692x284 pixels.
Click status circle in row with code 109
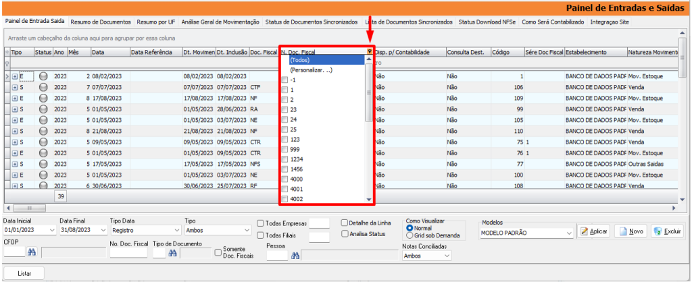(x=43, y=98)
